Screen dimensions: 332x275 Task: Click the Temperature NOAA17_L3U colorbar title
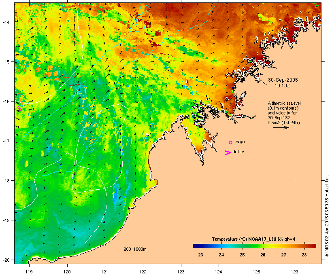click(x=253, y=239)
